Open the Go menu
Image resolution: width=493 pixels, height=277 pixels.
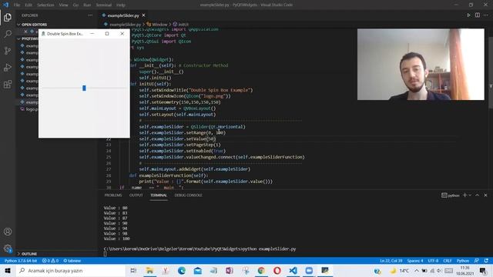click(x=75, y=5)
